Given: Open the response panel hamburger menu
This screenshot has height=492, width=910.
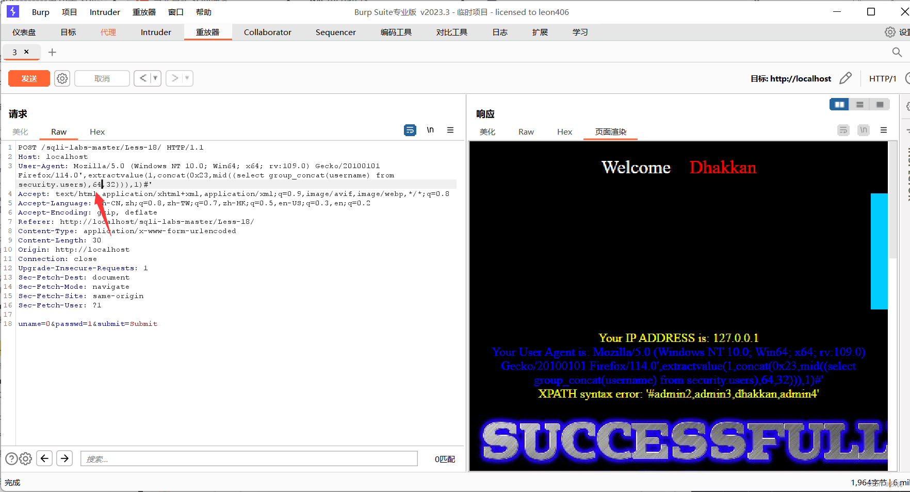Looking at the screenshot, I should 884,130.
